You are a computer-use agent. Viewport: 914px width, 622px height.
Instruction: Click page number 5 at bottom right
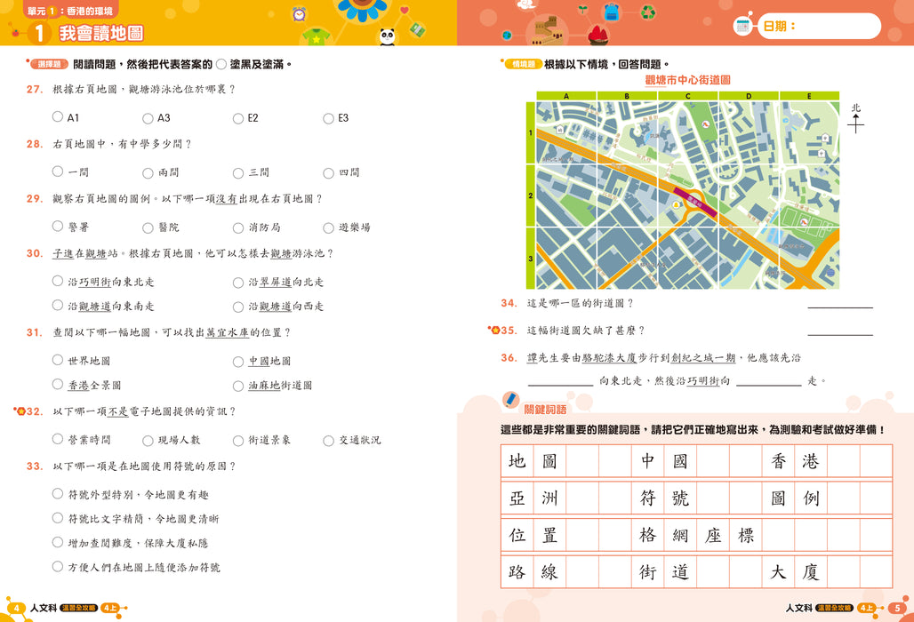pyautogui.click(x=897, y=608)
